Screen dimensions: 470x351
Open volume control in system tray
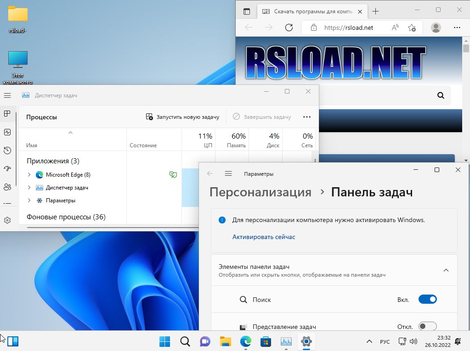(413, 341)
